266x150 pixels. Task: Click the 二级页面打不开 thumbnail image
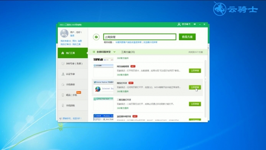pos(103,104)
